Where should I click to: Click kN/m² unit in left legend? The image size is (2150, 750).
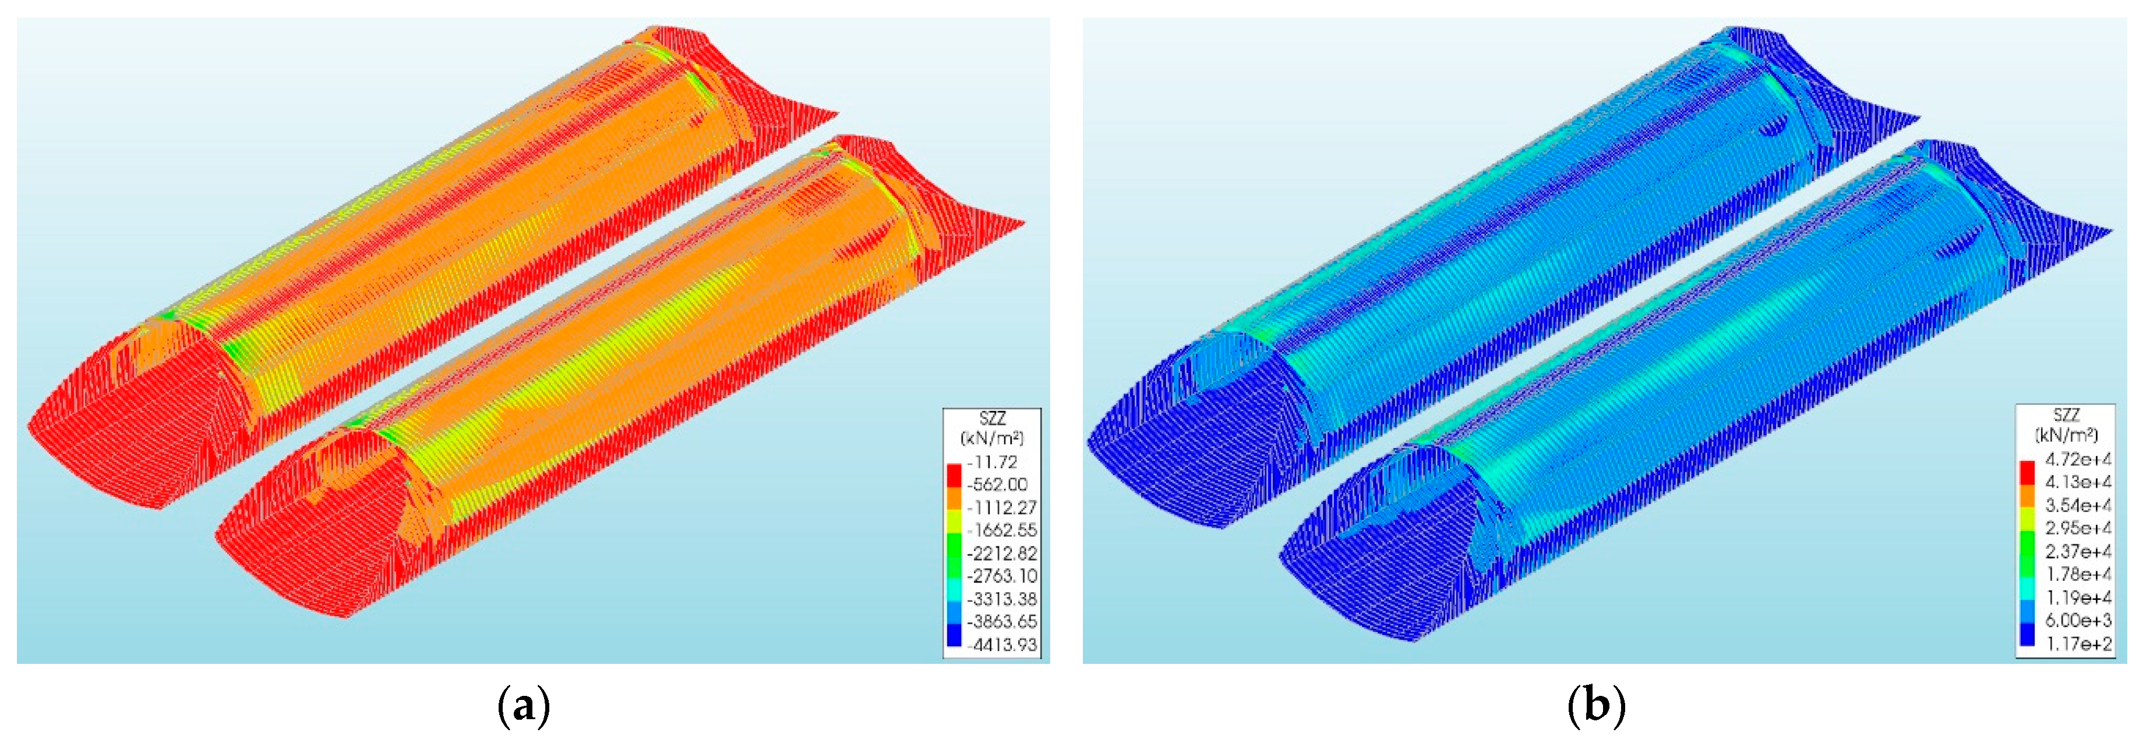(993, 438)
